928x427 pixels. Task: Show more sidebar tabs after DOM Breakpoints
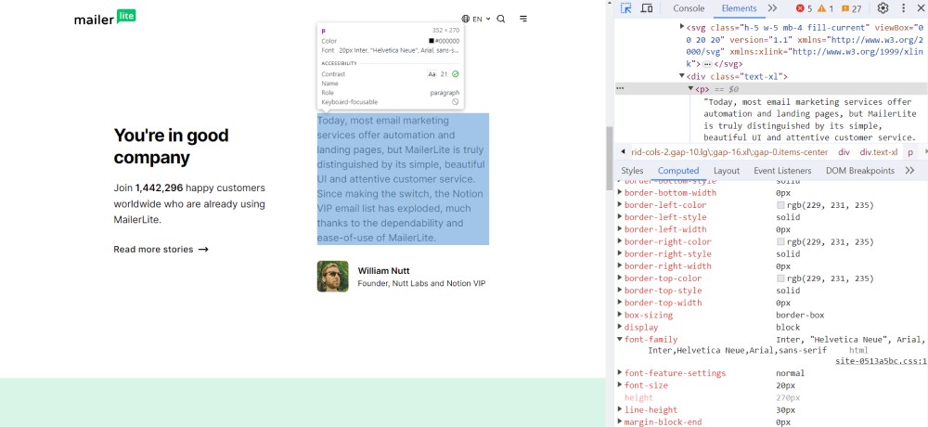(909, 171)
